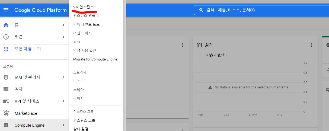Click the API services icon in sidebar
This screenshot has width=329, height=131.
click(x=6, y=101)
